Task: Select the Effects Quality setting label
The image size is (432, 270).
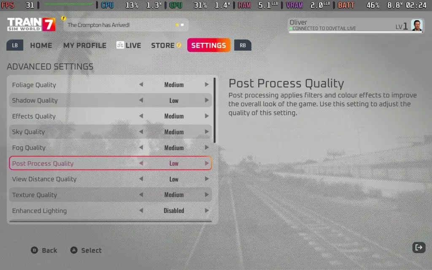Action: [34, 116]
